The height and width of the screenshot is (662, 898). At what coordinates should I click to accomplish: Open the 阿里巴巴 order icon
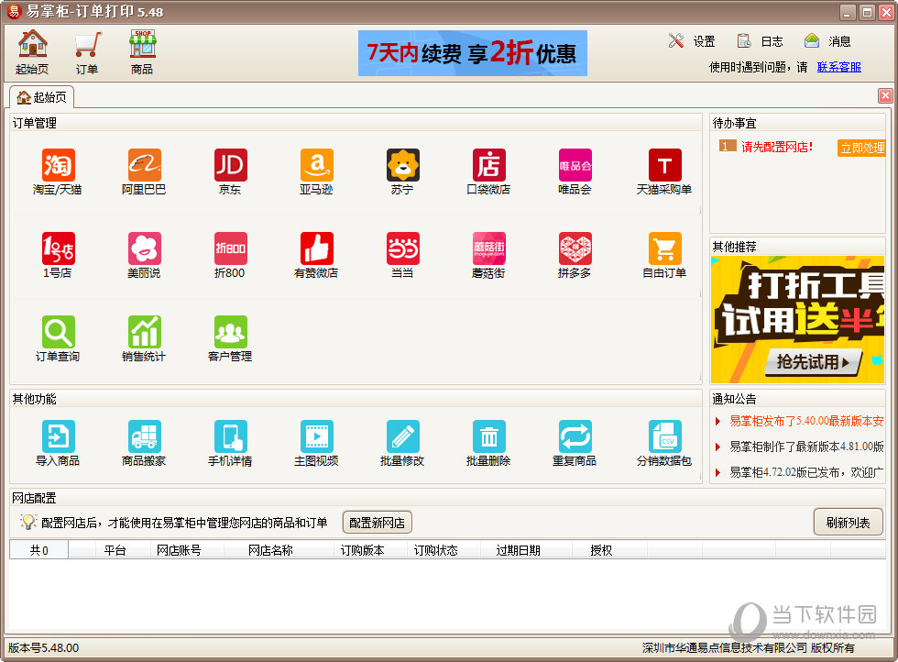(x=145, y=165)
